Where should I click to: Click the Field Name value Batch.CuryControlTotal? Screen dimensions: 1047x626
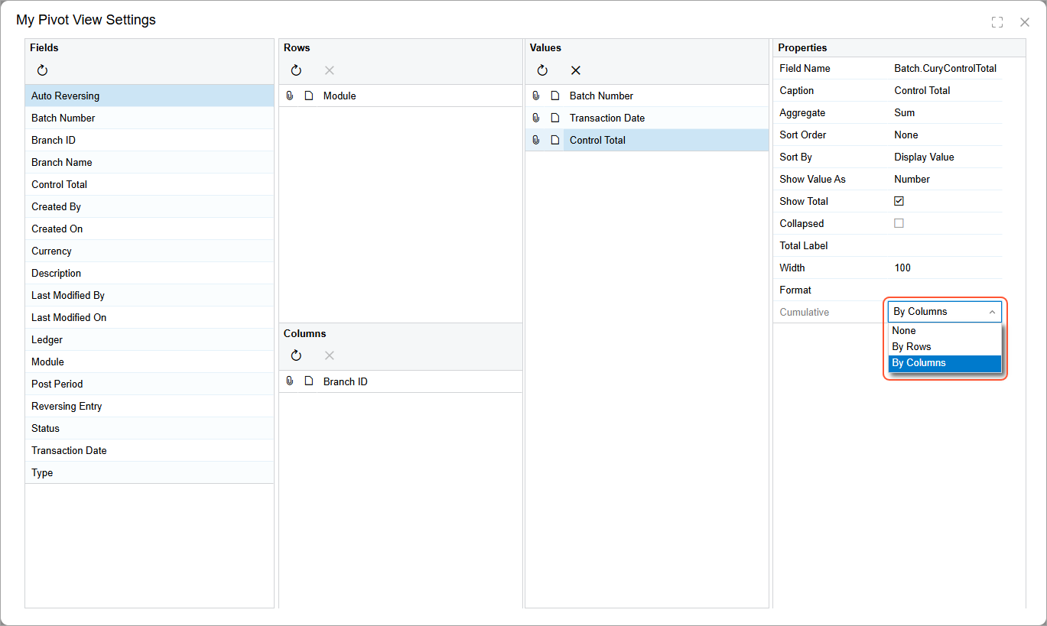tap(946, 68)
